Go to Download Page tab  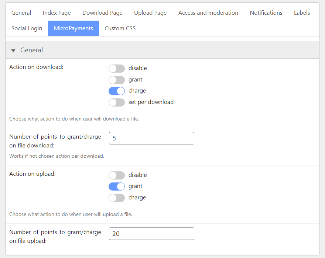(102, 13)
